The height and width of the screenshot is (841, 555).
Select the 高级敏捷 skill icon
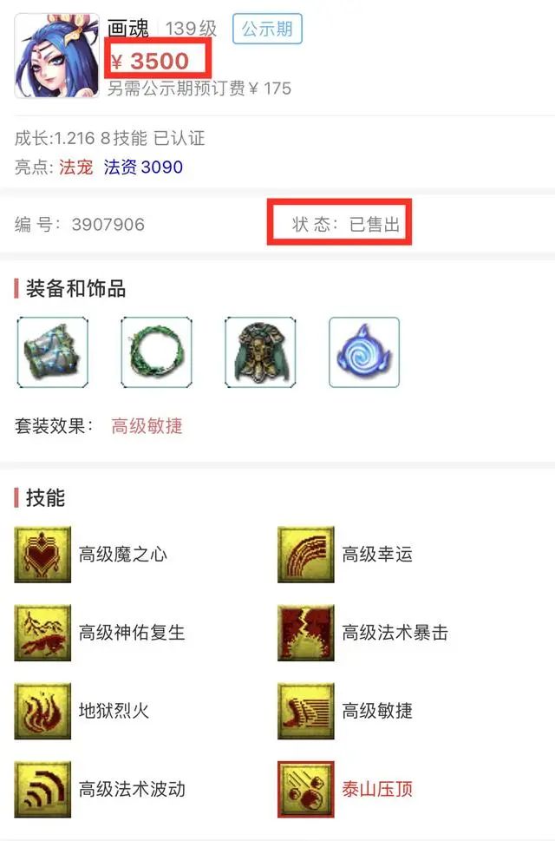pyautogui.click(x=306, y=711)
